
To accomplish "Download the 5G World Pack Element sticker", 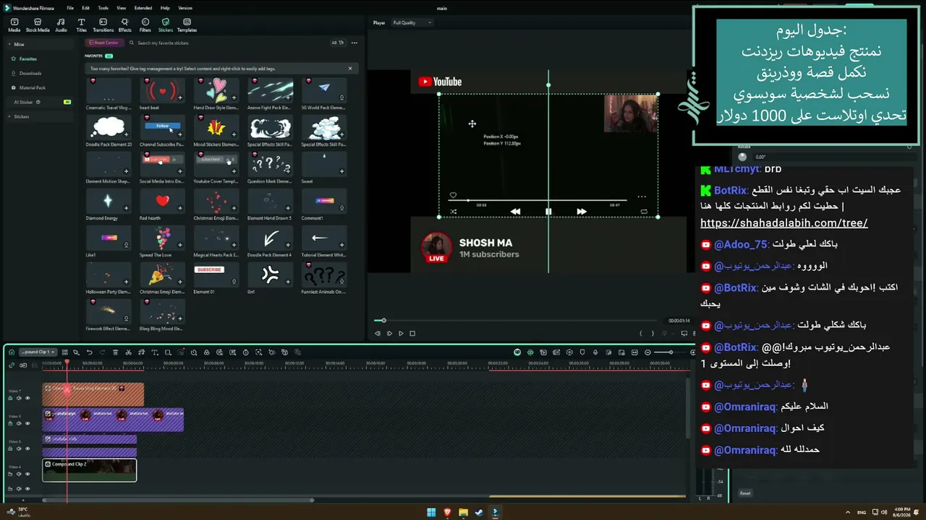I will coord(342,97).
